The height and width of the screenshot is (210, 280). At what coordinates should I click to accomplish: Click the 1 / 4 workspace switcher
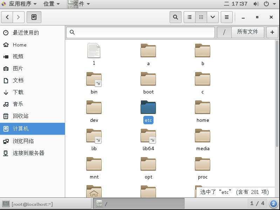coord(257,203)
